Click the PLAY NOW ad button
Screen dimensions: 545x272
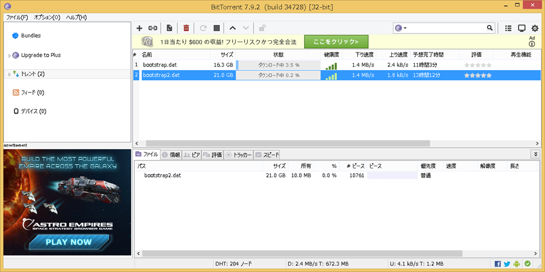(69, 242)
